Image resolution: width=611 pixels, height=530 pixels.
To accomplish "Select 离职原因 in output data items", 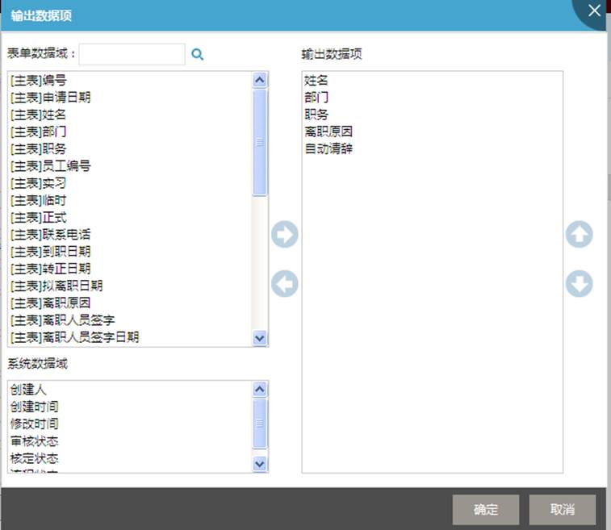I will [x=329, y=131].
